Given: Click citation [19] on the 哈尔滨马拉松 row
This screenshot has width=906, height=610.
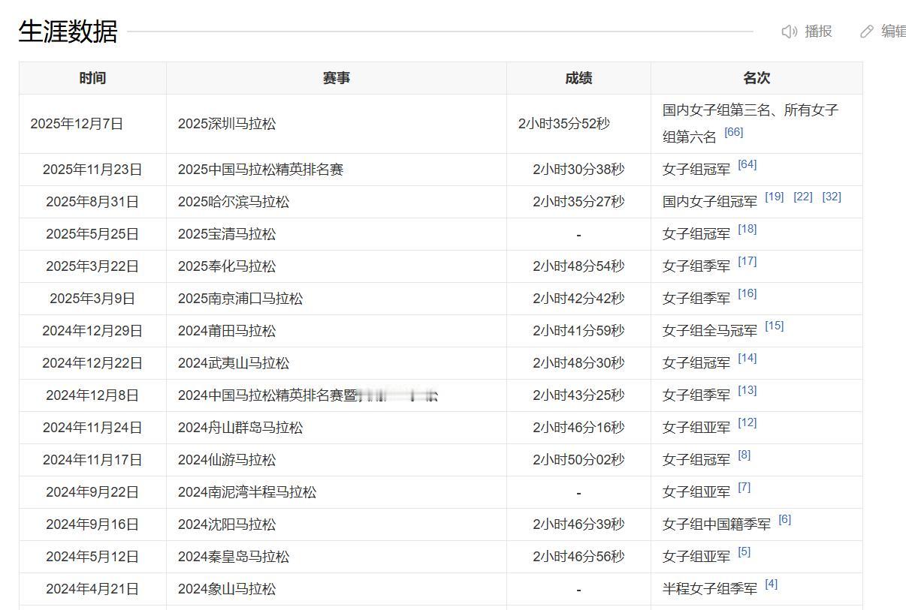Looking at the screenshot, I should point(775,197).
